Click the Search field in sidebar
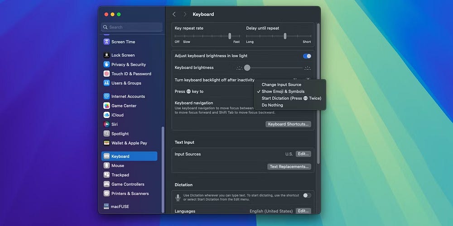Screen dimensions: 453x226 coord(132,27)
